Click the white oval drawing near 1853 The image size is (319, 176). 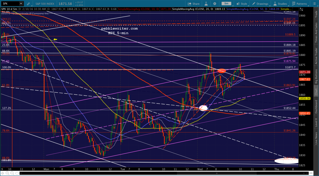point(203,108)
